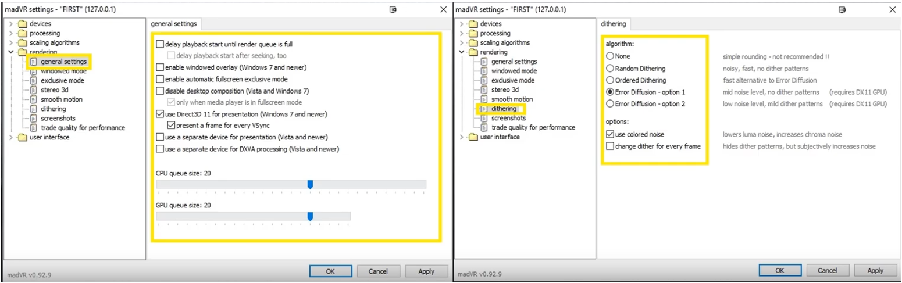Toggle disable desktop composition checkbox
Screen dimensions: 902x283
click(x=160, y=91)
